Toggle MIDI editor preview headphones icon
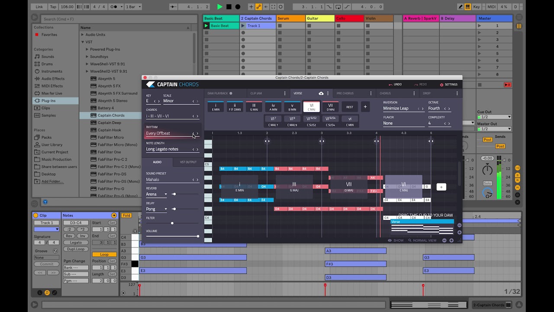The image size is (554, 312). (135, 231)
